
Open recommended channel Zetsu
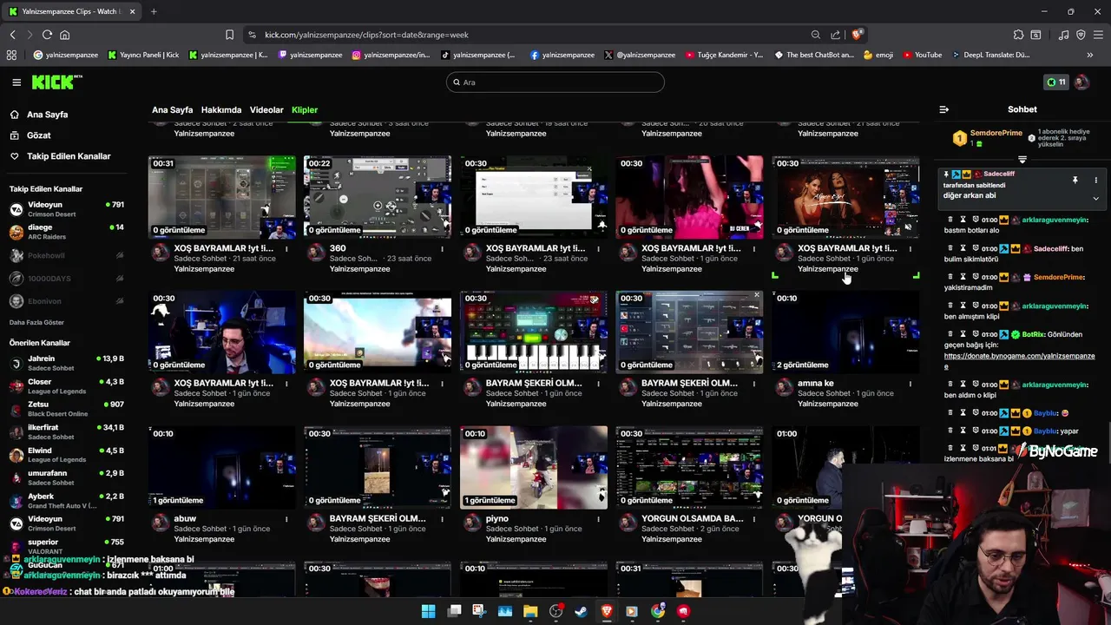click(x=66, y=409)
